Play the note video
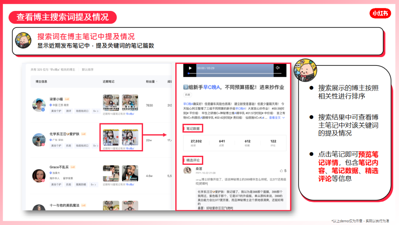The height and width of the screenshot is (225, 399). 190,68
